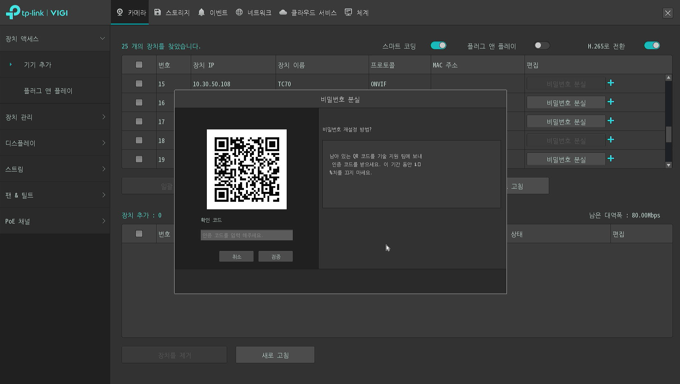Toggle H.265로 전환 switch

point(652,46)
